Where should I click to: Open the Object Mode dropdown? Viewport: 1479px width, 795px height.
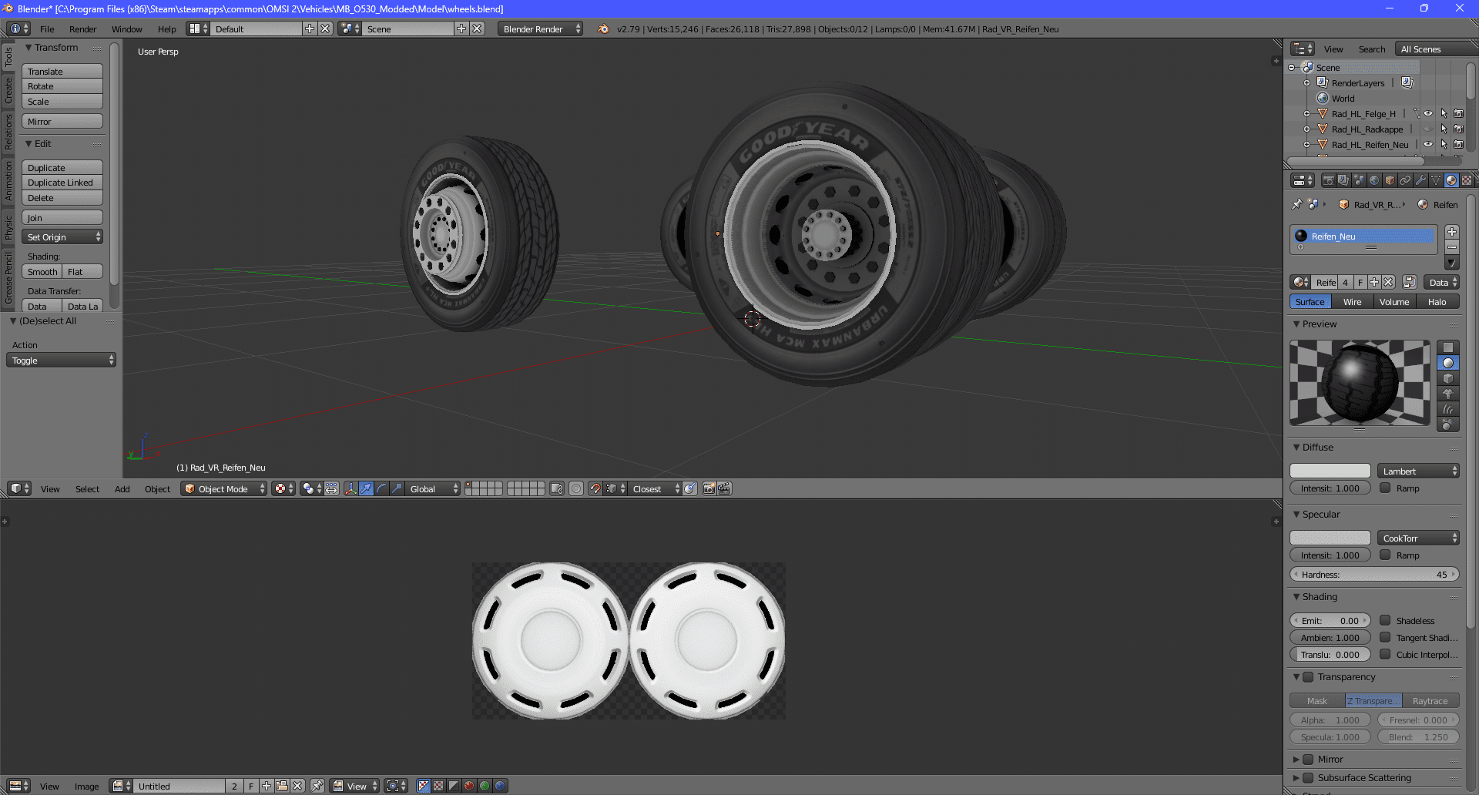coord(224,489)
